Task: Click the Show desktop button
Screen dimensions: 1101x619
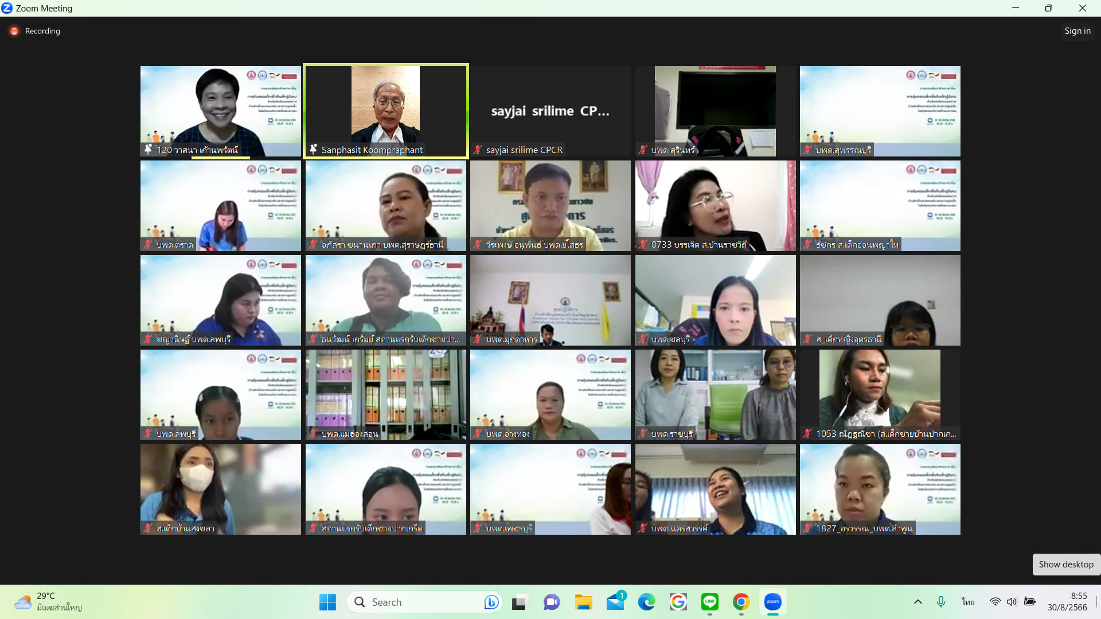Action: coord(1065,564)
